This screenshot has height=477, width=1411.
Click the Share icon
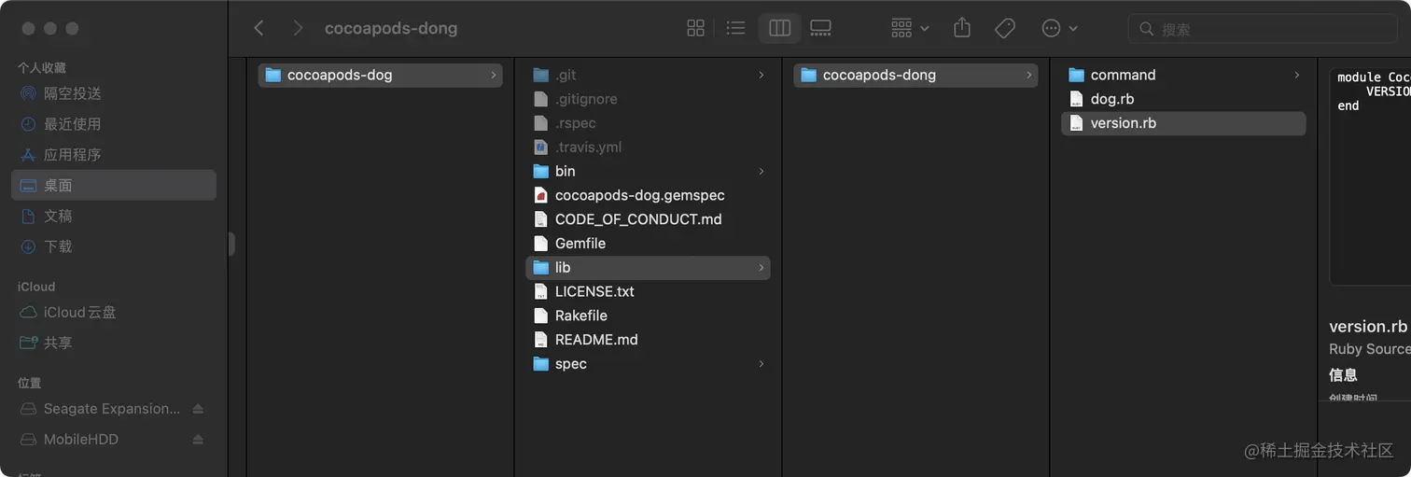pyautogui.click(x=962, y=28)
